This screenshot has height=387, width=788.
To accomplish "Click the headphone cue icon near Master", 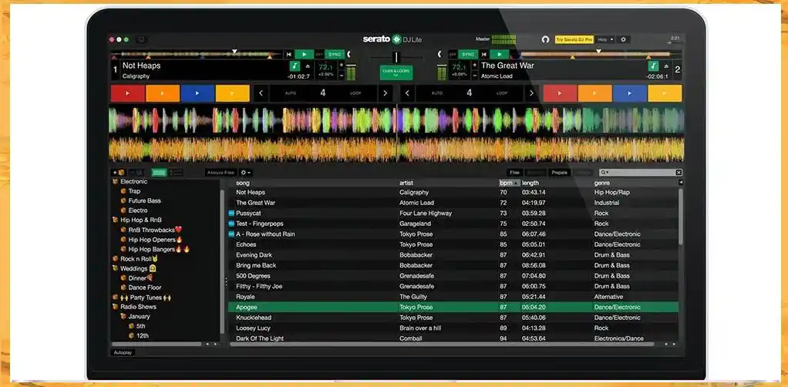I will coord(546,39).
